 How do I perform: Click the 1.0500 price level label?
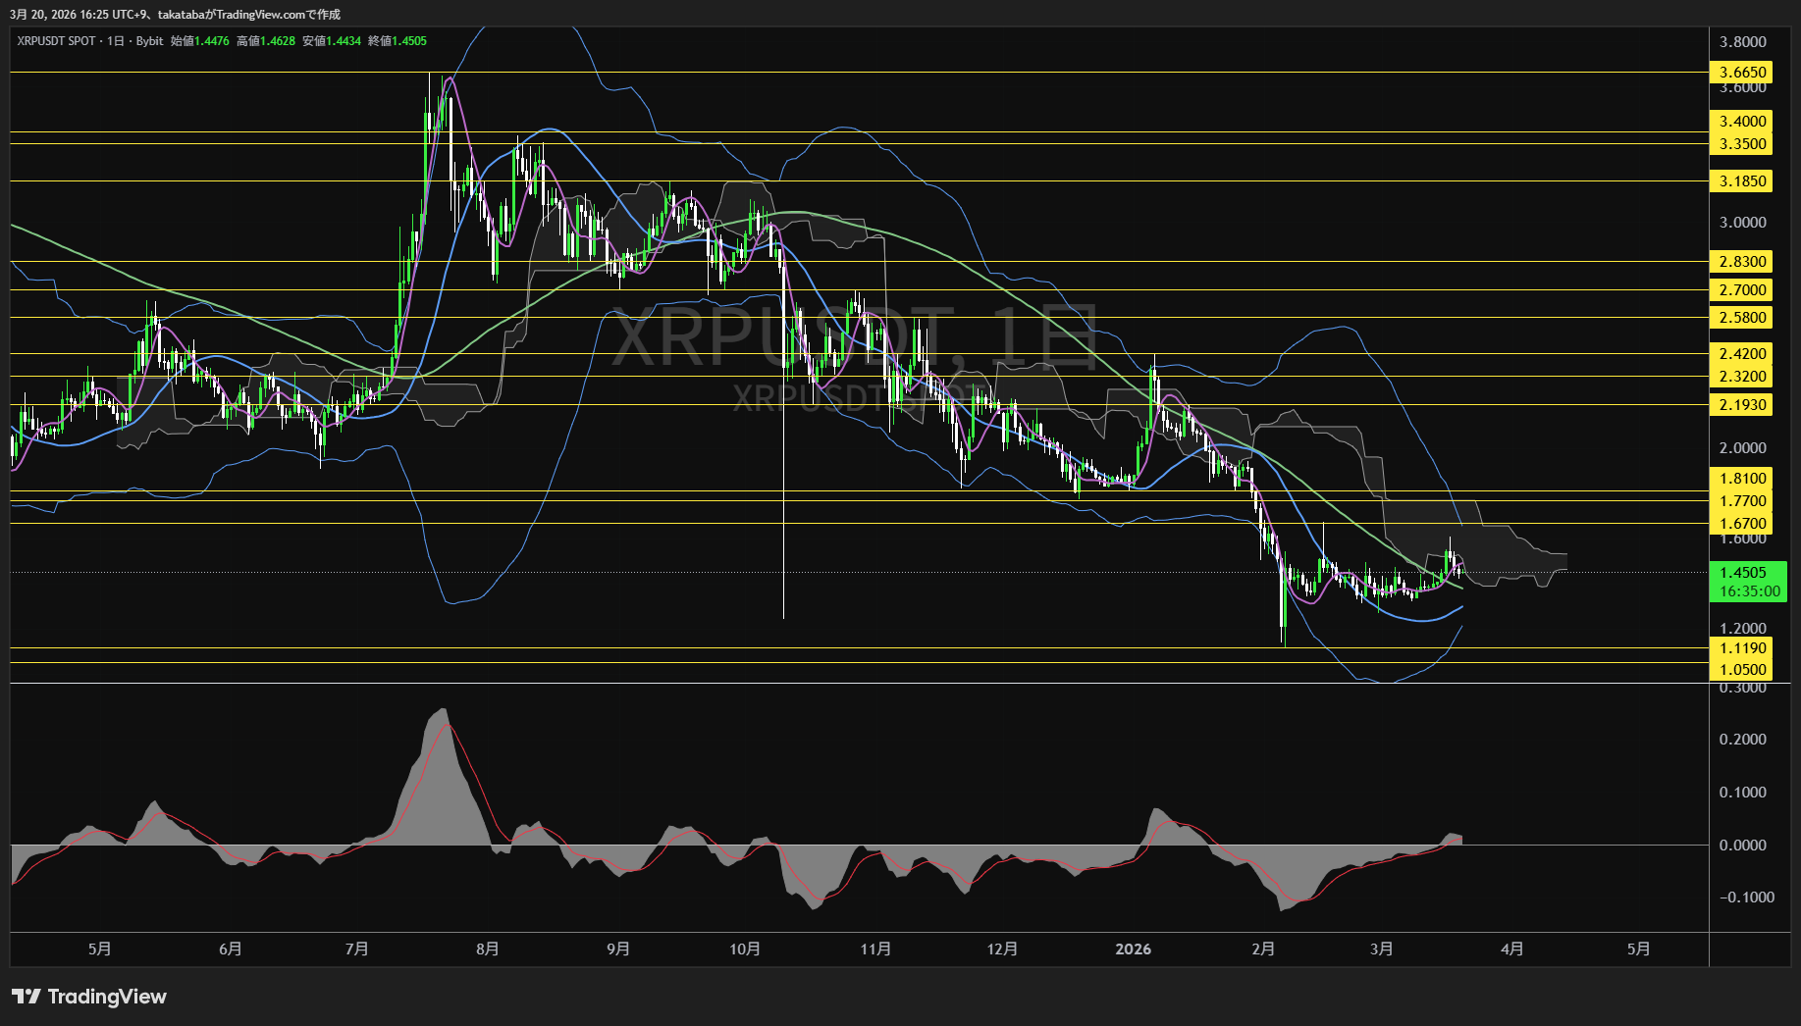point(1742,670)
